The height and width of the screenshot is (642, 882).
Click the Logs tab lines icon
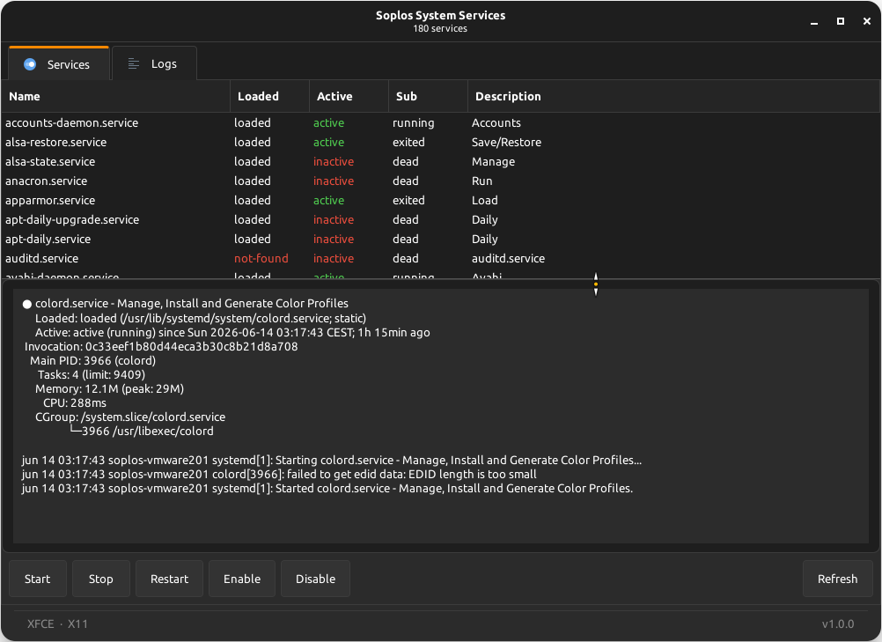tap(133, 63)
